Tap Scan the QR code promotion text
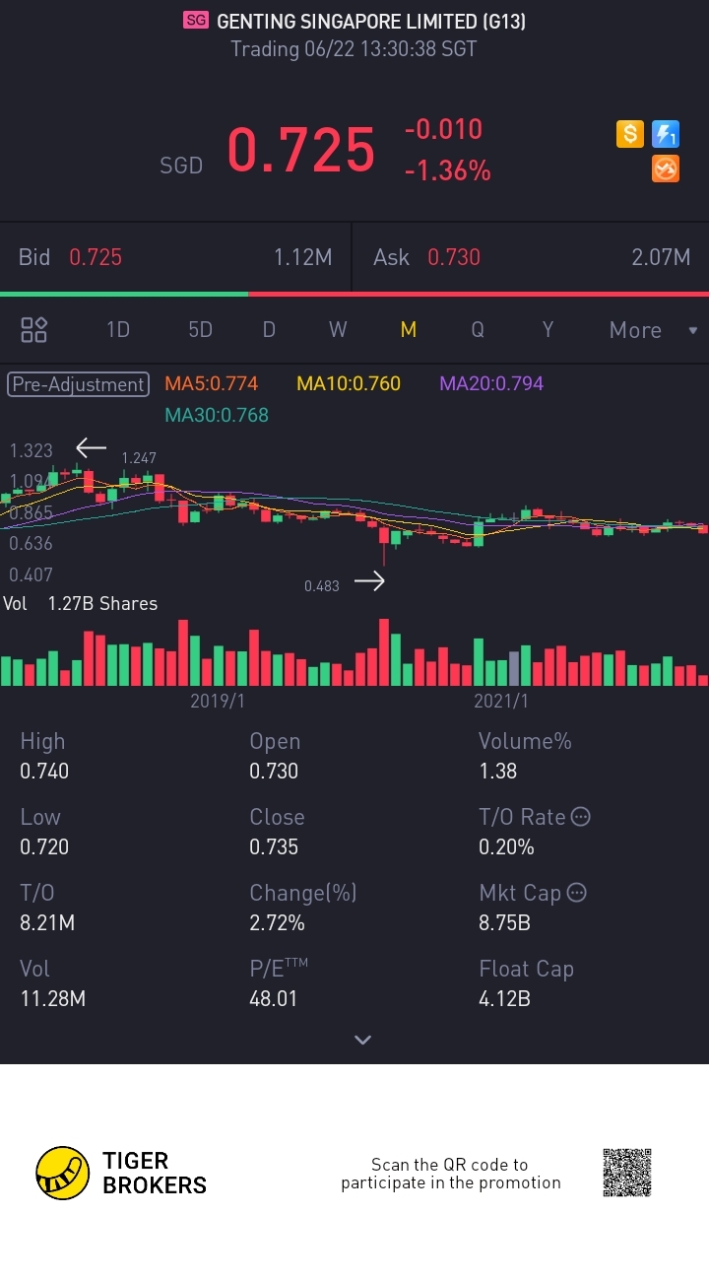Image resolution: width=709 pixels, height=1282 pixels. coord(451,1174)
